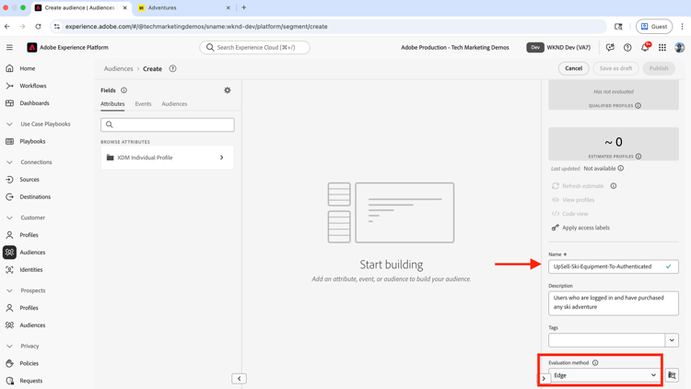The image size is (691, 389).
Task: Collapse the Use Case Playbooks section
Action: (x=9, y=124)
